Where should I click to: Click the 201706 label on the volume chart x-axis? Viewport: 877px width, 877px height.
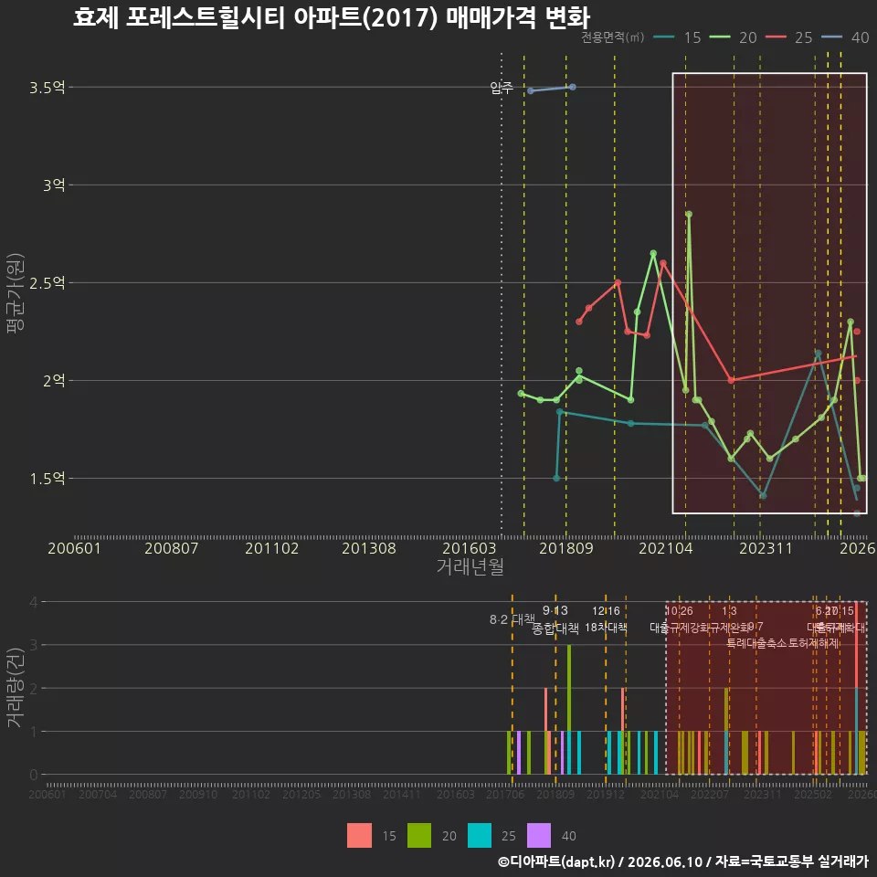[505, 794]
